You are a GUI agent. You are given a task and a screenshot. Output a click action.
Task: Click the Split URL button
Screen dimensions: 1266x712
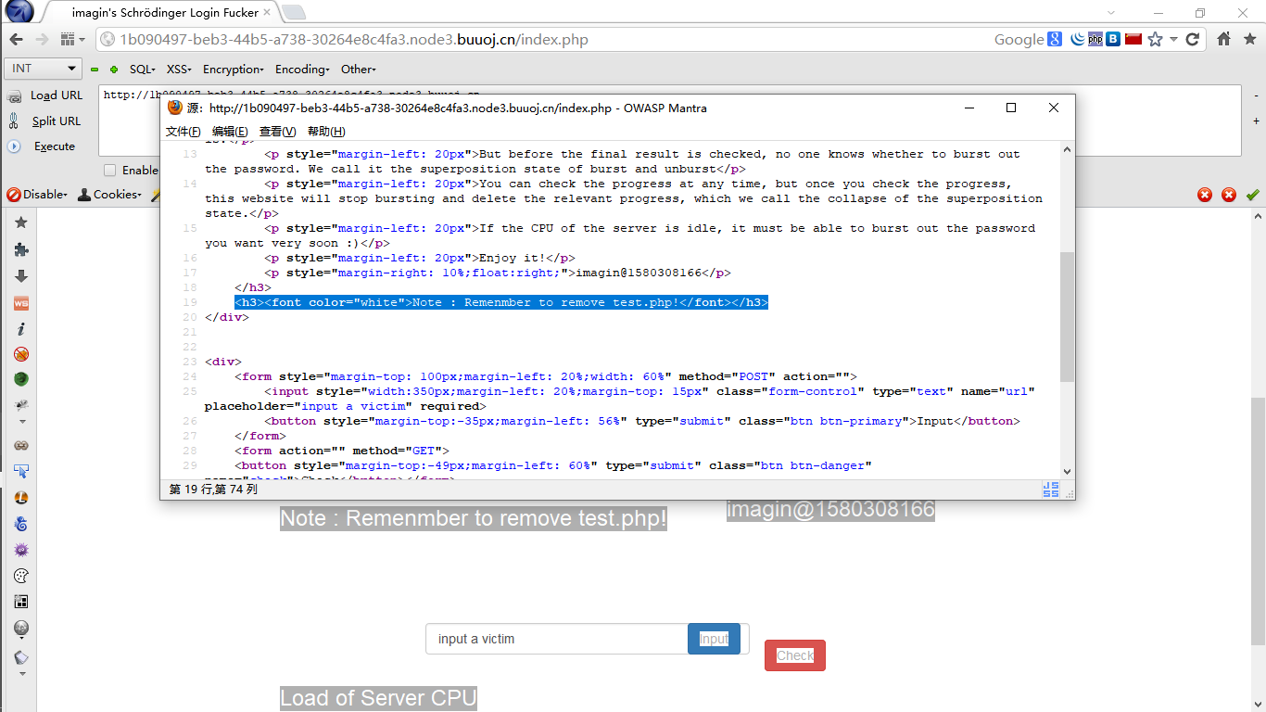coord(45,121)
